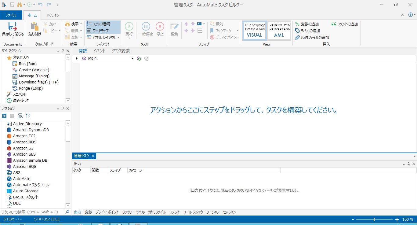Click the A-Z sort icon in アクション panel
Image resolution: width=417 pixels, height=225 pixels.
(x=28, y=116)
